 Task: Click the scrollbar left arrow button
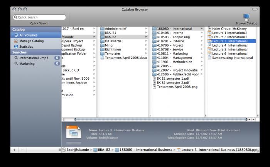(249, 119)
